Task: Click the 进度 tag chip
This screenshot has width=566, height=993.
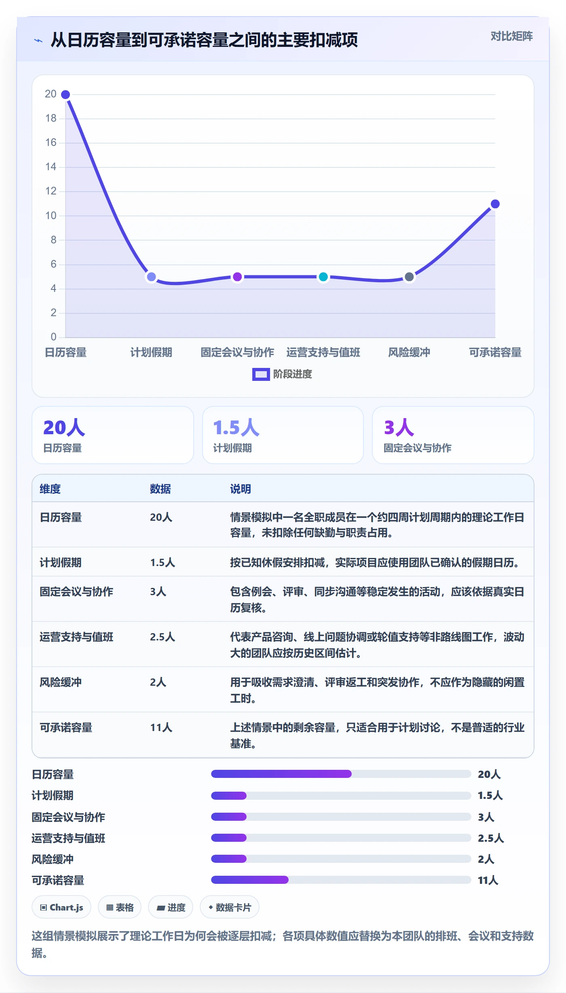Action: click(171, 907)
